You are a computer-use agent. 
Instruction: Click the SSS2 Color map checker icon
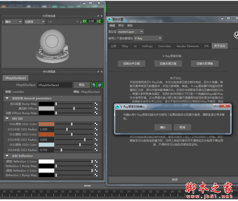96,134
